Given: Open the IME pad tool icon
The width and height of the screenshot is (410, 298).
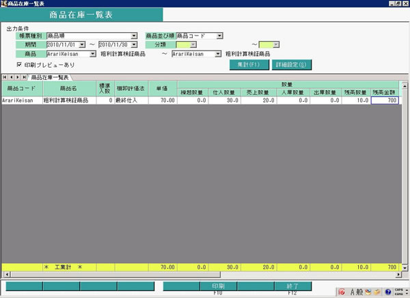Looking at the screenshot, I should click(x=368, y=292).
